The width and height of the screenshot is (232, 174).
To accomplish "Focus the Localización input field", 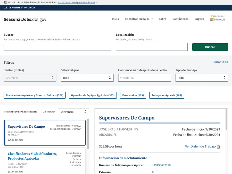I will tap(152, 47).
